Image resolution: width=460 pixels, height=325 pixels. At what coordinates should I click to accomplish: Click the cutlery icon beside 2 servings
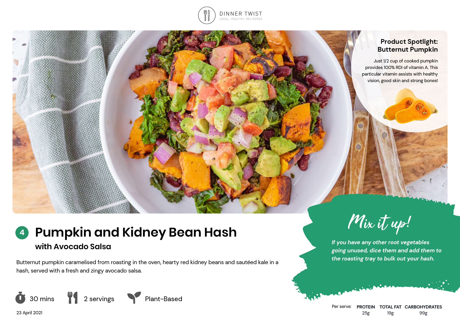tap(73, 298)
